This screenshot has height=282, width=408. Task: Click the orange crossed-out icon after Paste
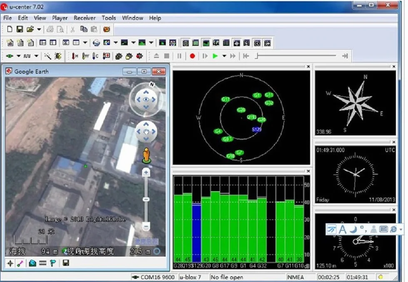pyautogui.click(x=107, y=29)
